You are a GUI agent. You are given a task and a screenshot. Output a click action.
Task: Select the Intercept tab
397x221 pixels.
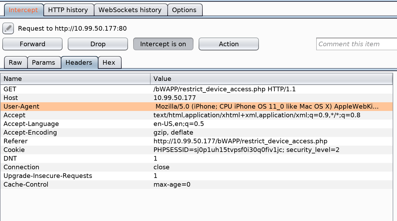[23, 10]
